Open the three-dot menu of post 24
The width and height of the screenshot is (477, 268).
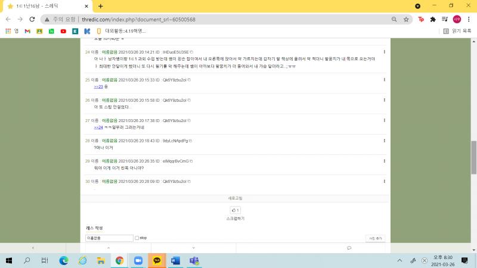pyautogui.click(x=384, y=52)
